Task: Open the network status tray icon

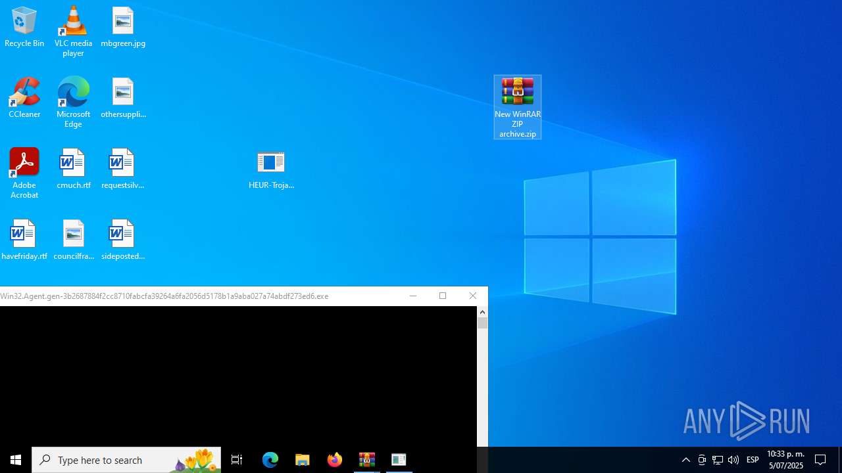Action: [x=718, y=460]
